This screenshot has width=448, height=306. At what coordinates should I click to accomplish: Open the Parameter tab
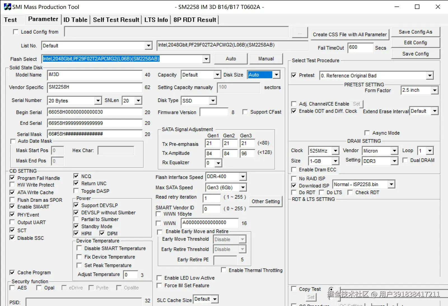[x=43, y=19]
